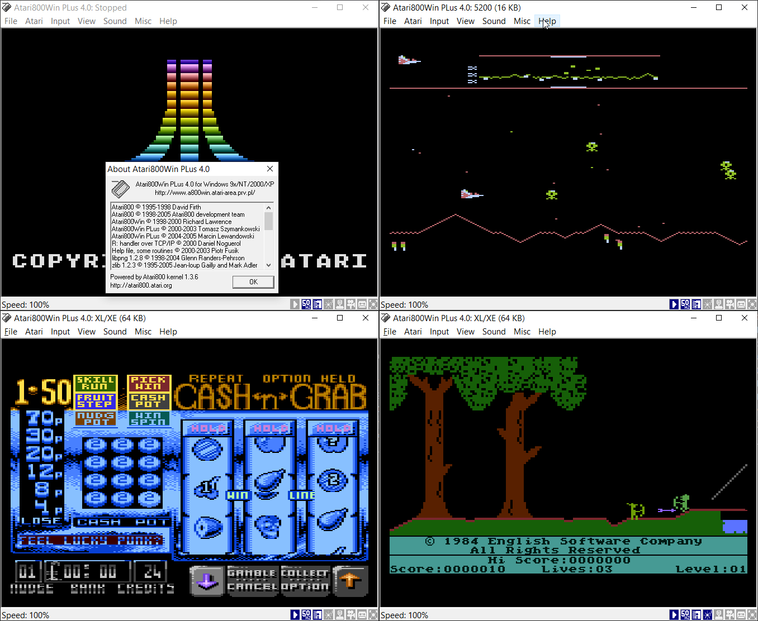Click 'Speed: 100%' in the 5200 window status bar
758x621 pixels.
[x=405, y=305]
